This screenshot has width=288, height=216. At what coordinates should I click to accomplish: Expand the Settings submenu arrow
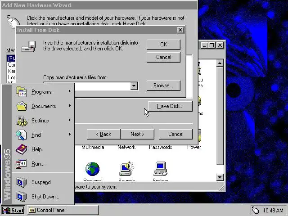(x=70, y=120)
